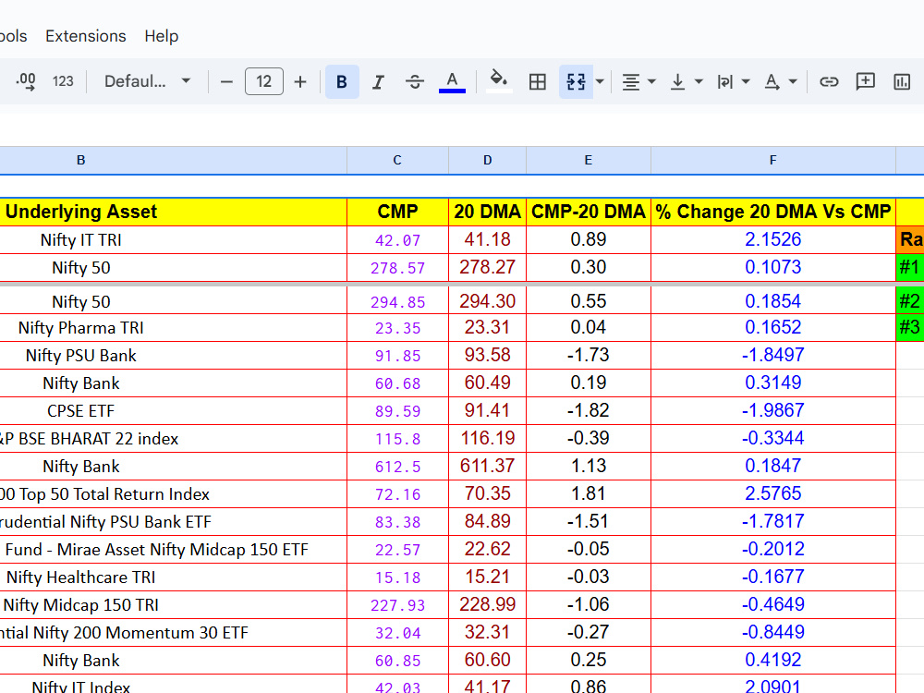Screen dimensions: 924x693
Task: Click the increase decimal places icon
Action: click(x=25, y=82)
